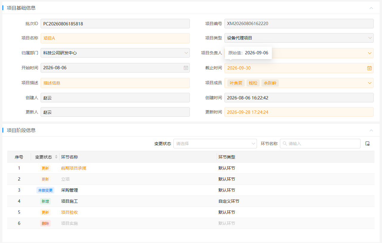Click 采购管理 stage name
Screen dimensions: 382x243
[70, 190]
